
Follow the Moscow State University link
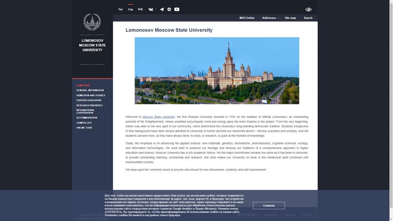click(159, 117)
